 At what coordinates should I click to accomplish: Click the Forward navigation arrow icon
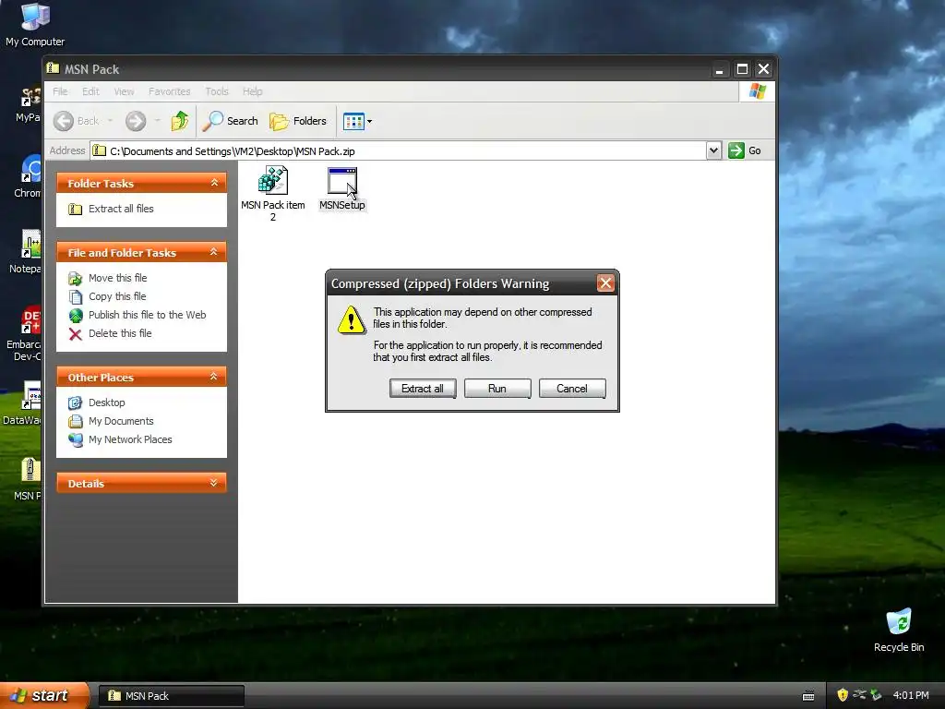(136, 121)
